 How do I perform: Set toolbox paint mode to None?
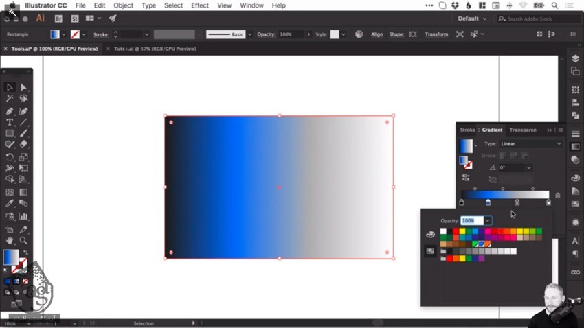tap(25, 281)
